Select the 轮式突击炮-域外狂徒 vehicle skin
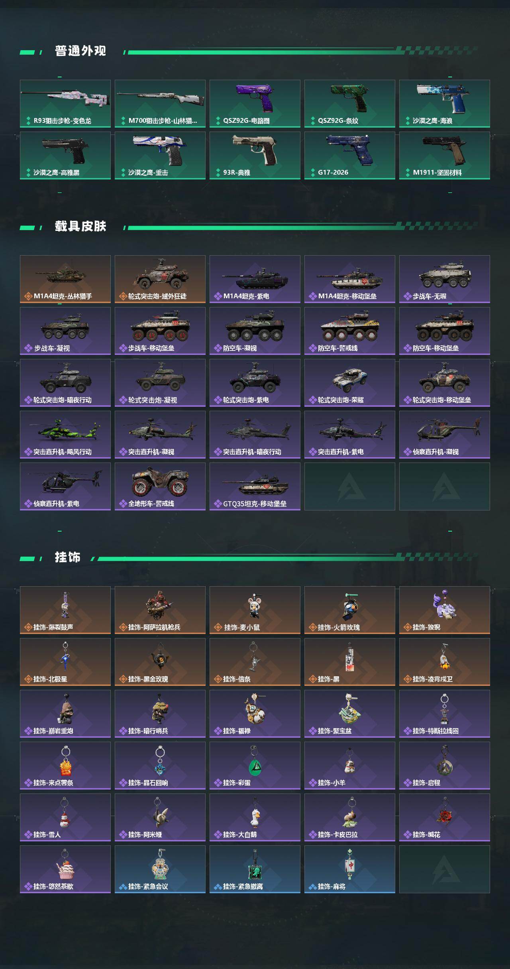Image resolution: width=510 pixels, height=969 pixels. pos(160,279)
